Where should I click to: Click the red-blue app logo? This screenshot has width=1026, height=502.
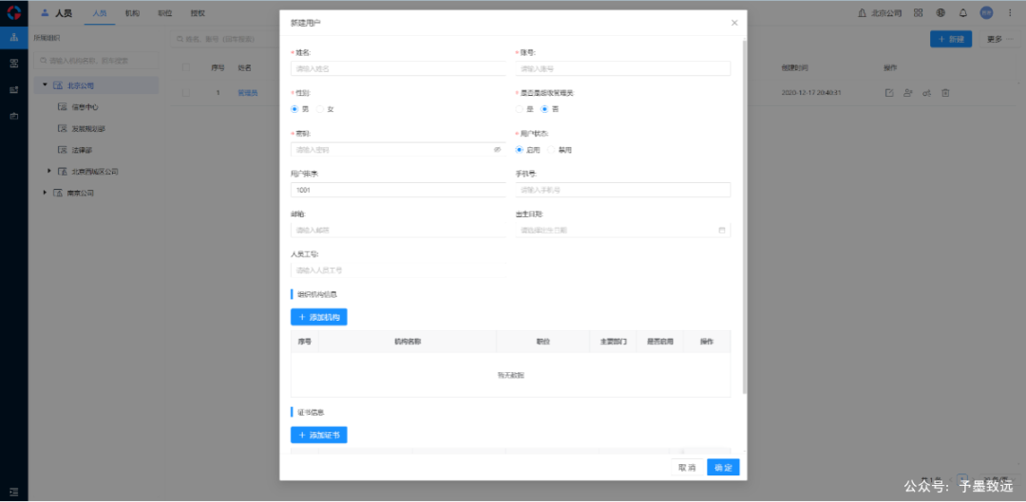(13, 12)
